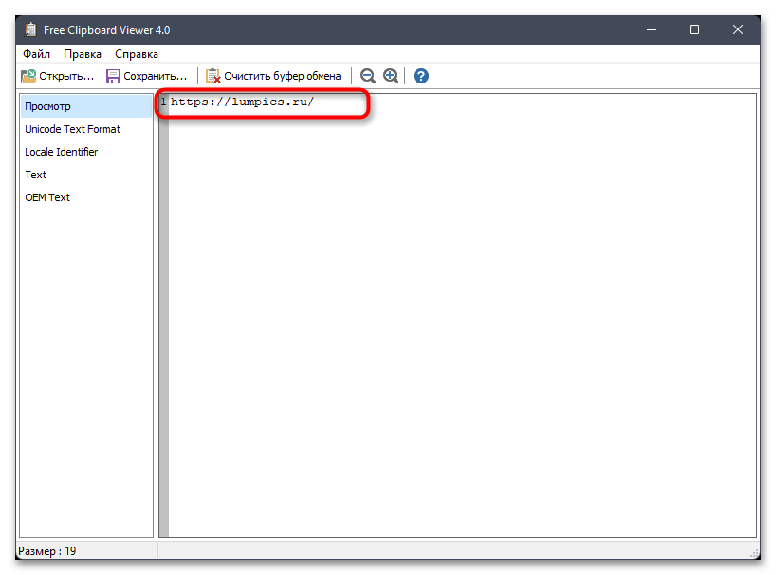Image resolution: width=776 pixels, height=575 pixels.
Task: Click the app icon in title bar
Action: pos(30,29)
